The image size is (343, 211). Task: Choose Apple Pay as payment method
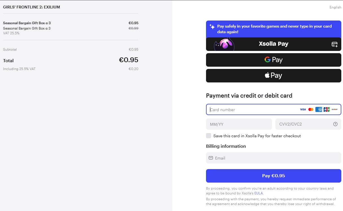(273, 76)
